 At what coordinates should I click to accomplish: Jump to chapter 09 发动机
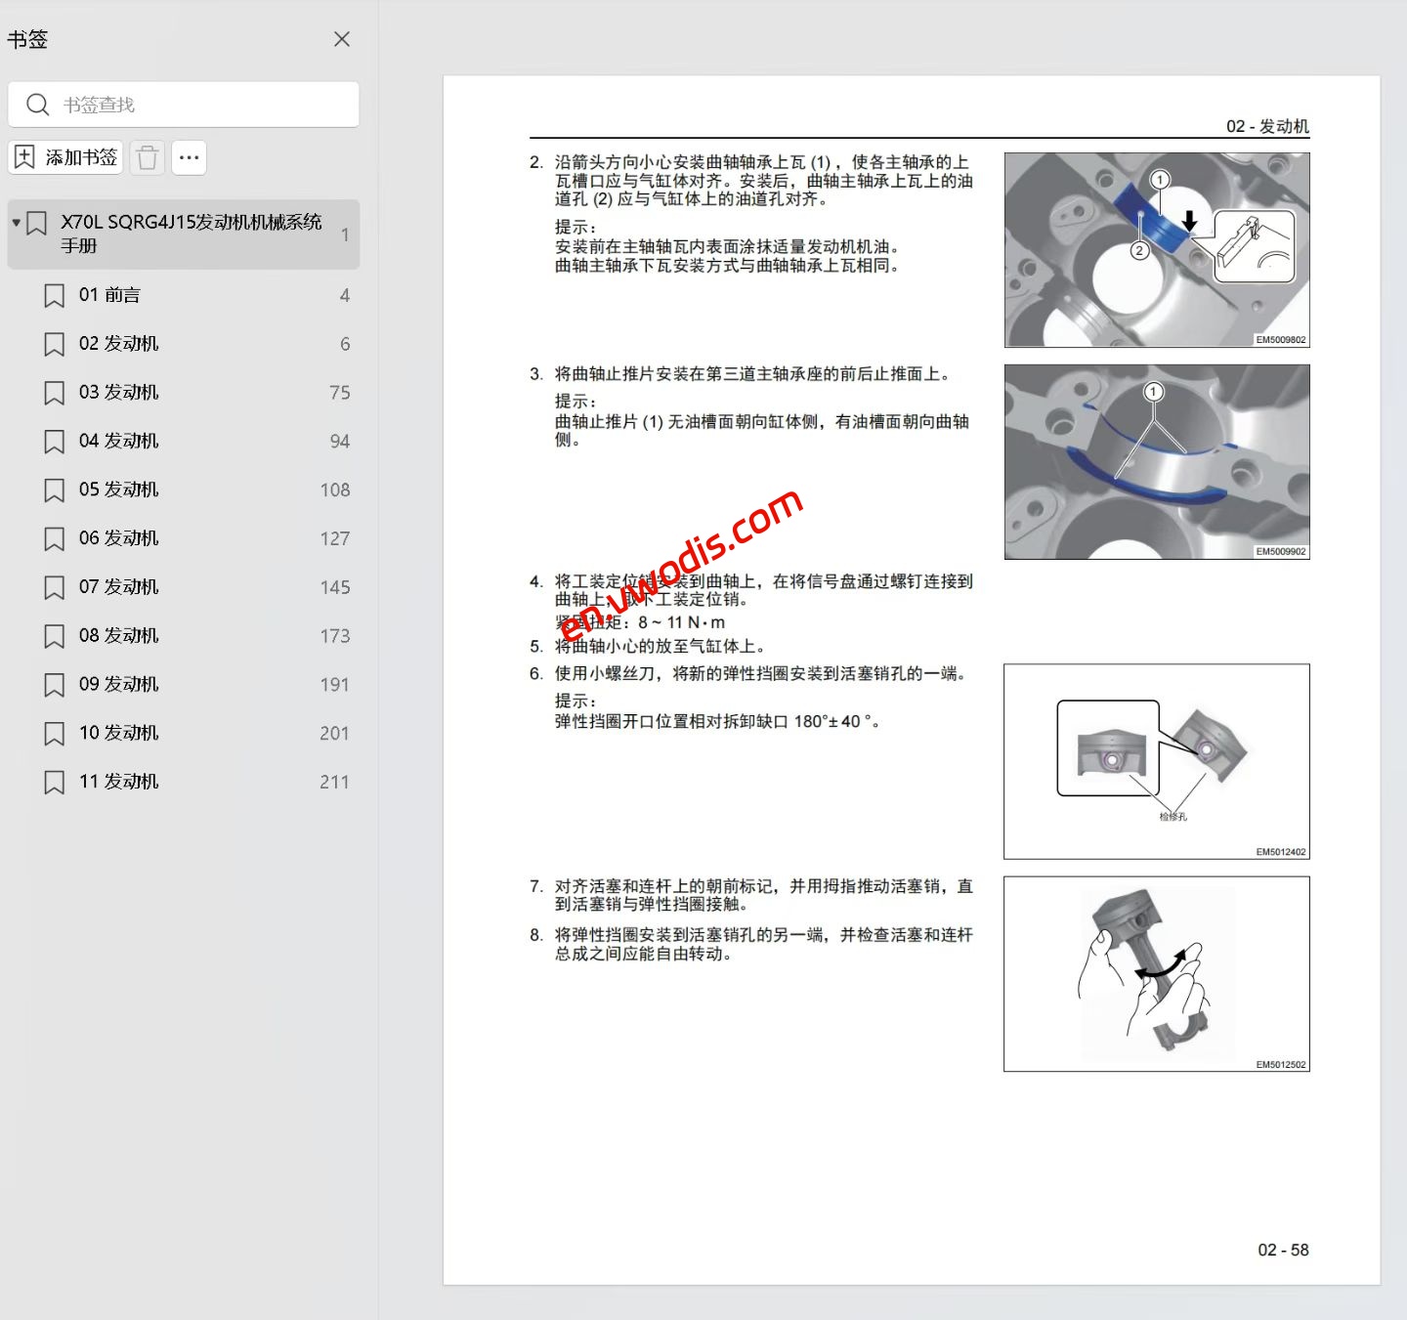[x=119, y=684]
